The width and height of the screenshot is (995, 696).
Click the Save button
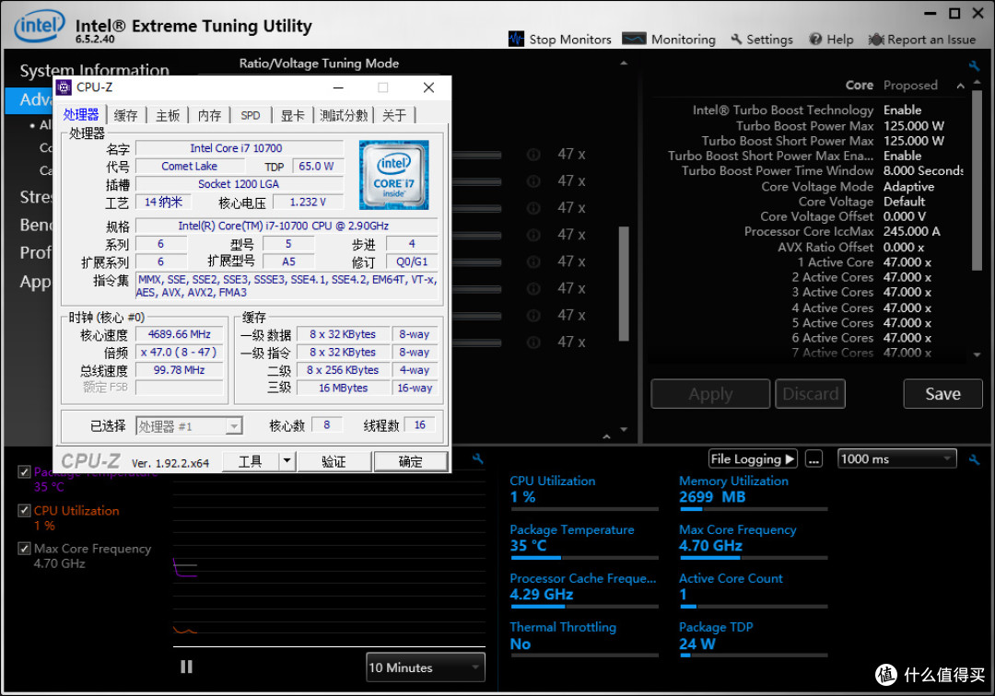(x=943, y=394)
